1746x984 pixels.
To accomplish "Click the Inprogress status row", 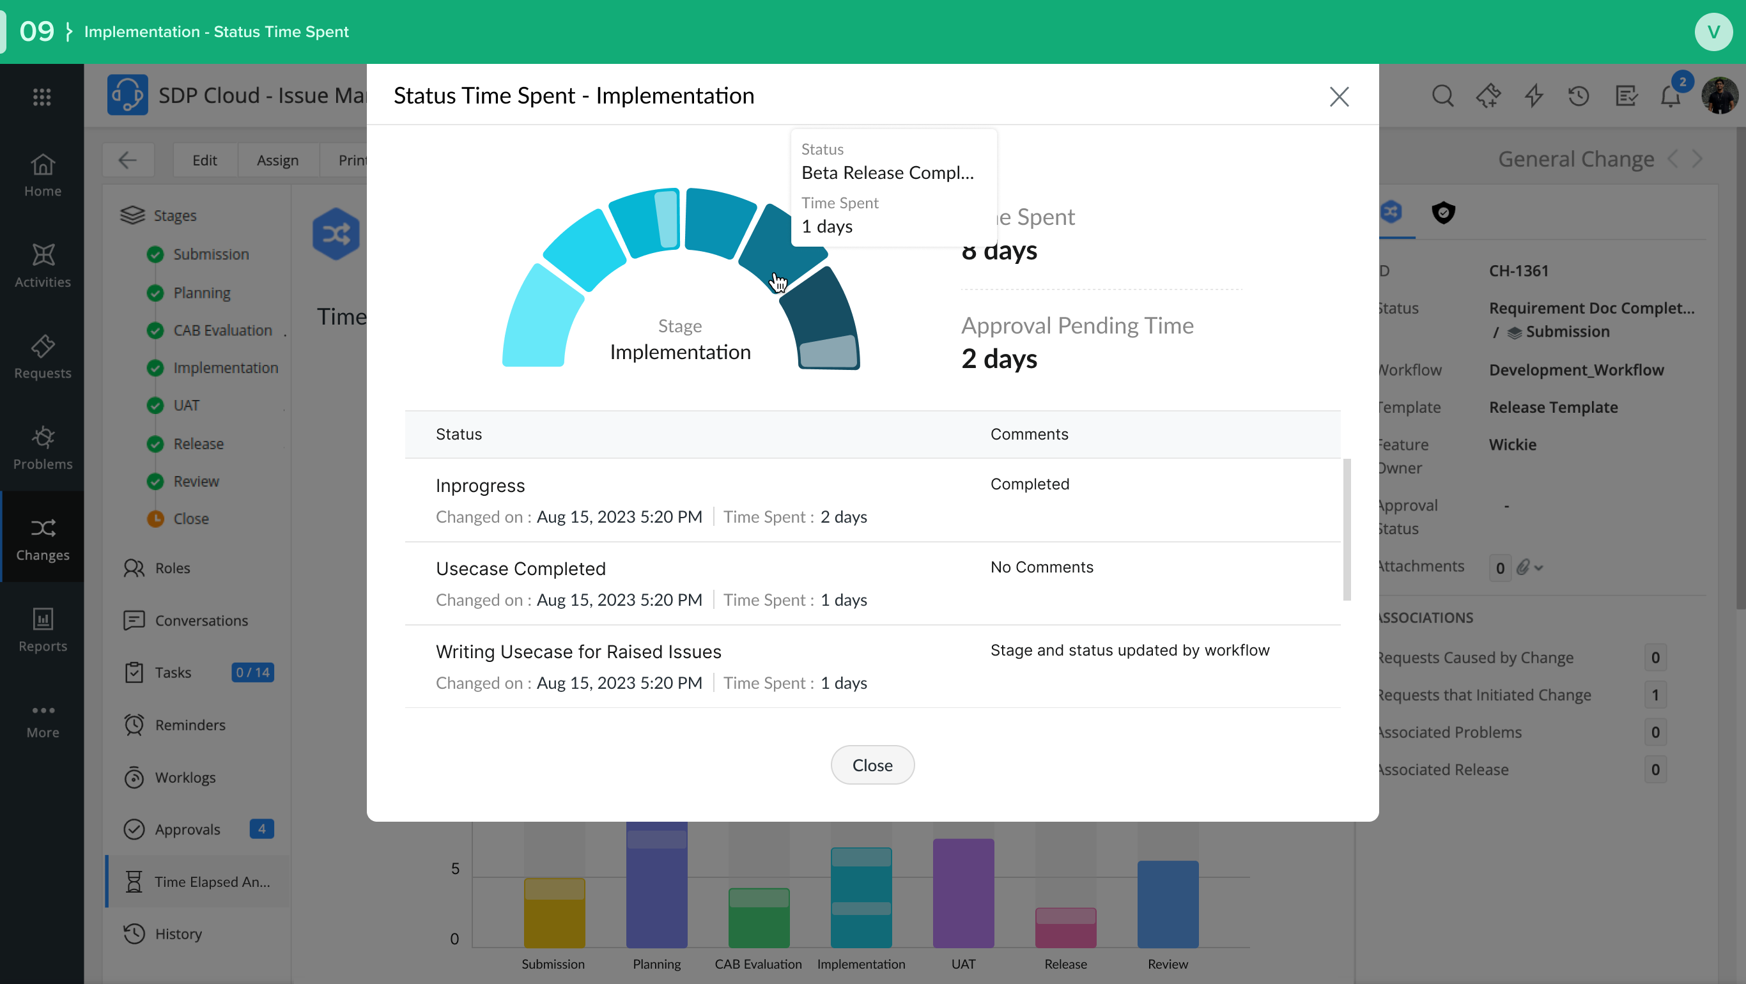I will tap(872, 500).
